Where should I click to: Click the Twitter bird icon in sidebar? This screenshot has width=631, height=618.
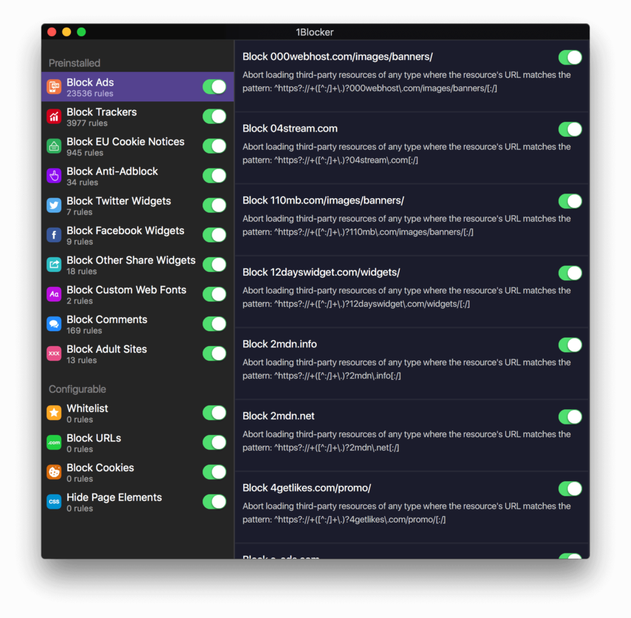pyautogui.click(x=53, y=205)
